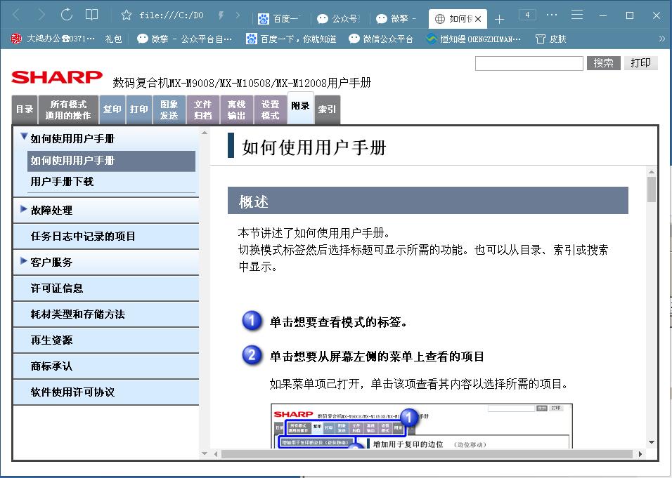The width and height of the screenshot is (672, 478).
Task: Open the 复印 copy tab
Action: (112, 109)
